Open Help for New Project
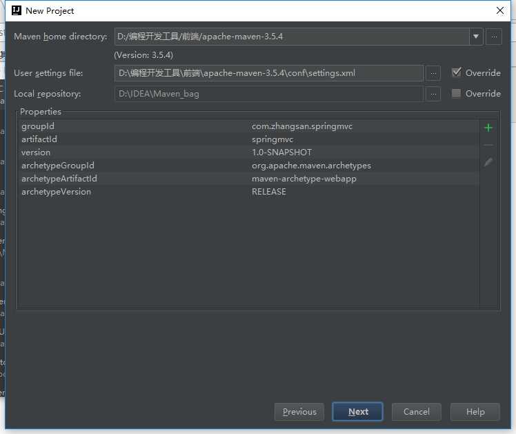 pyautogui.click(x=475, y=412)
